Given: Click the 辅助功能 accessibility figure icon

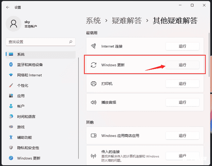Looking at the screenshot, I should pos(11,137).
